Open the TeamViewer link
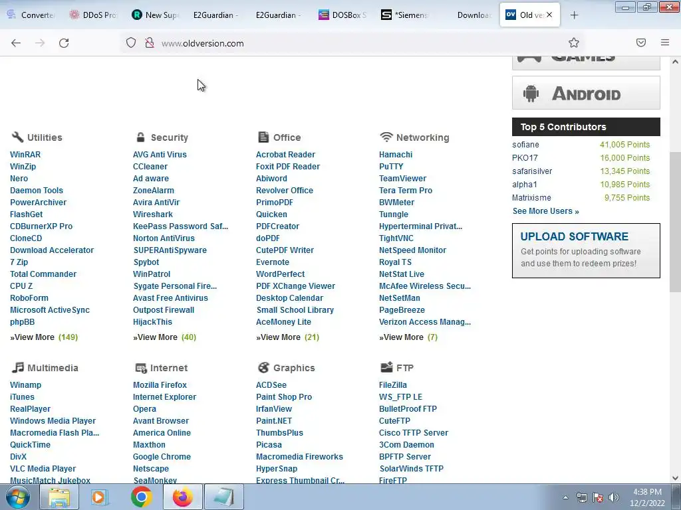This screenshot has width=681, height=510. [402, 178]
